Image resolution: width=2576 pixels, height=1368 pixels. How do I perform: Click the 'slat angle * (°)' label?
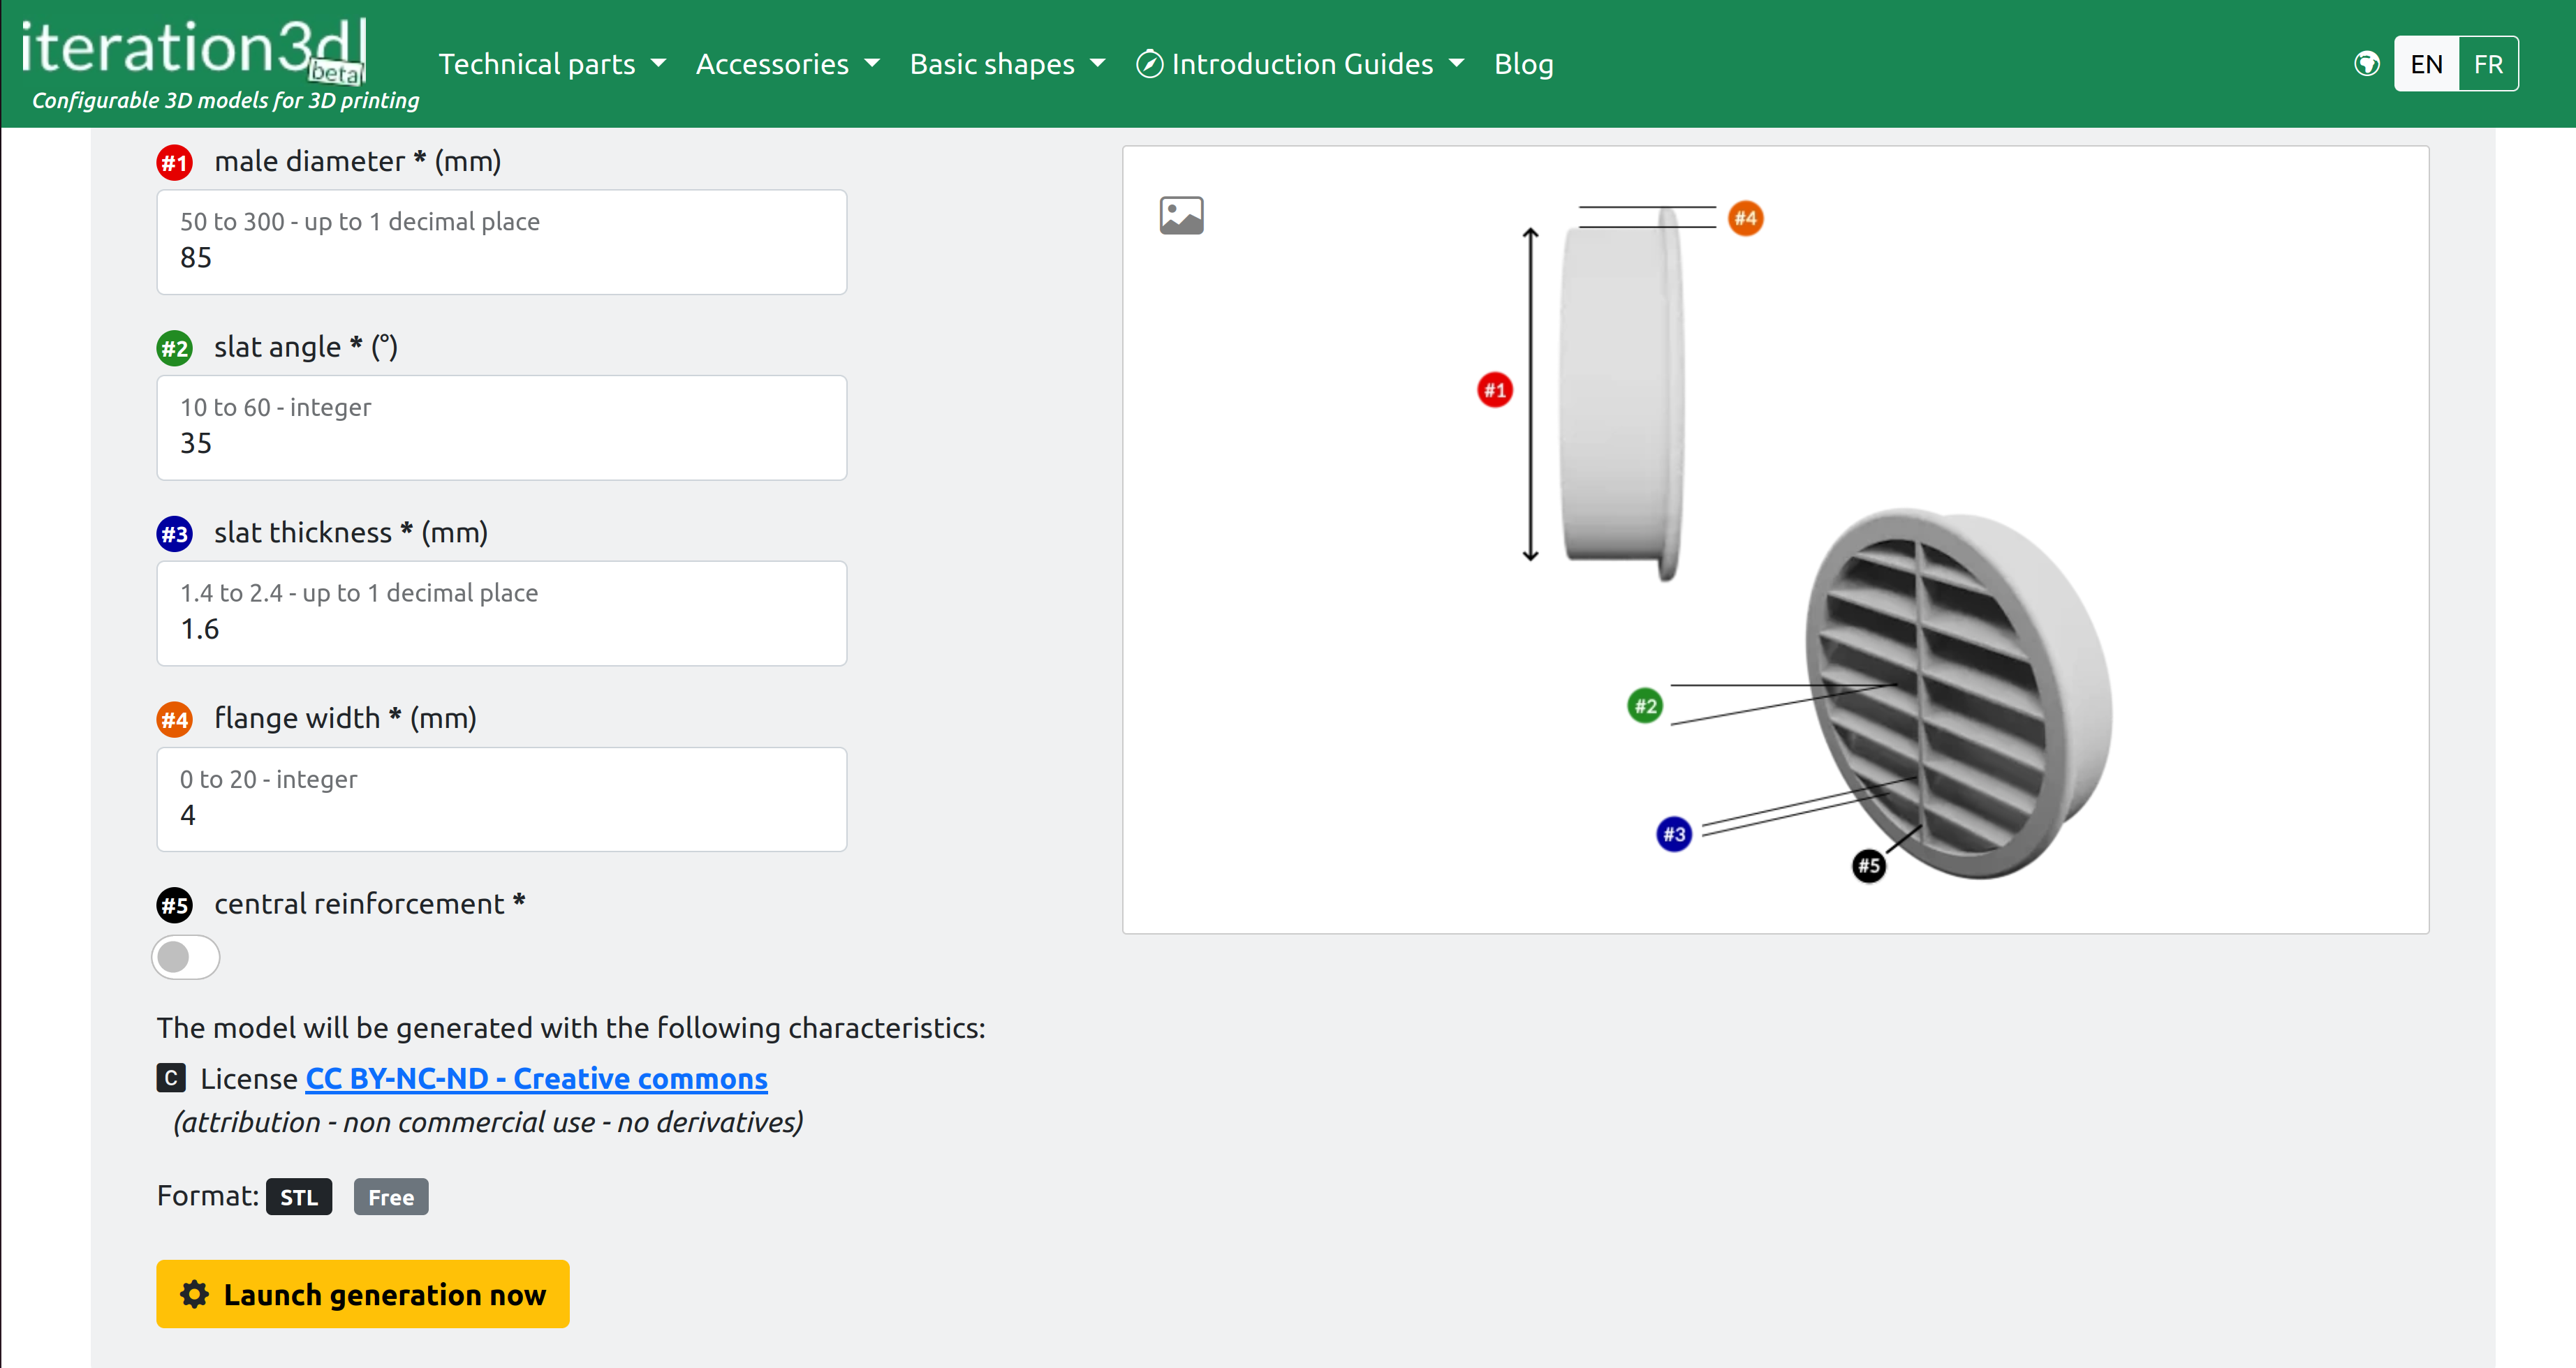306,347
